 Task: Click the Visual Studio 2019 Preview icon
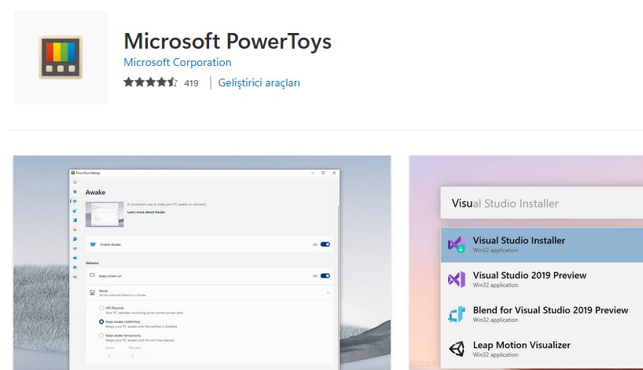[457, 280]
